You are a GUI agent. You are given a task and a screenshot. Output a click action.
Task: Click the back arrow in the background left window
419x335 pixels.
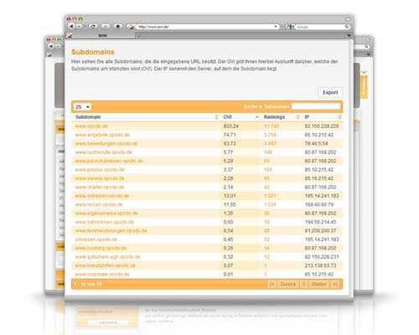pyautogui.click(x=51, y=46)
